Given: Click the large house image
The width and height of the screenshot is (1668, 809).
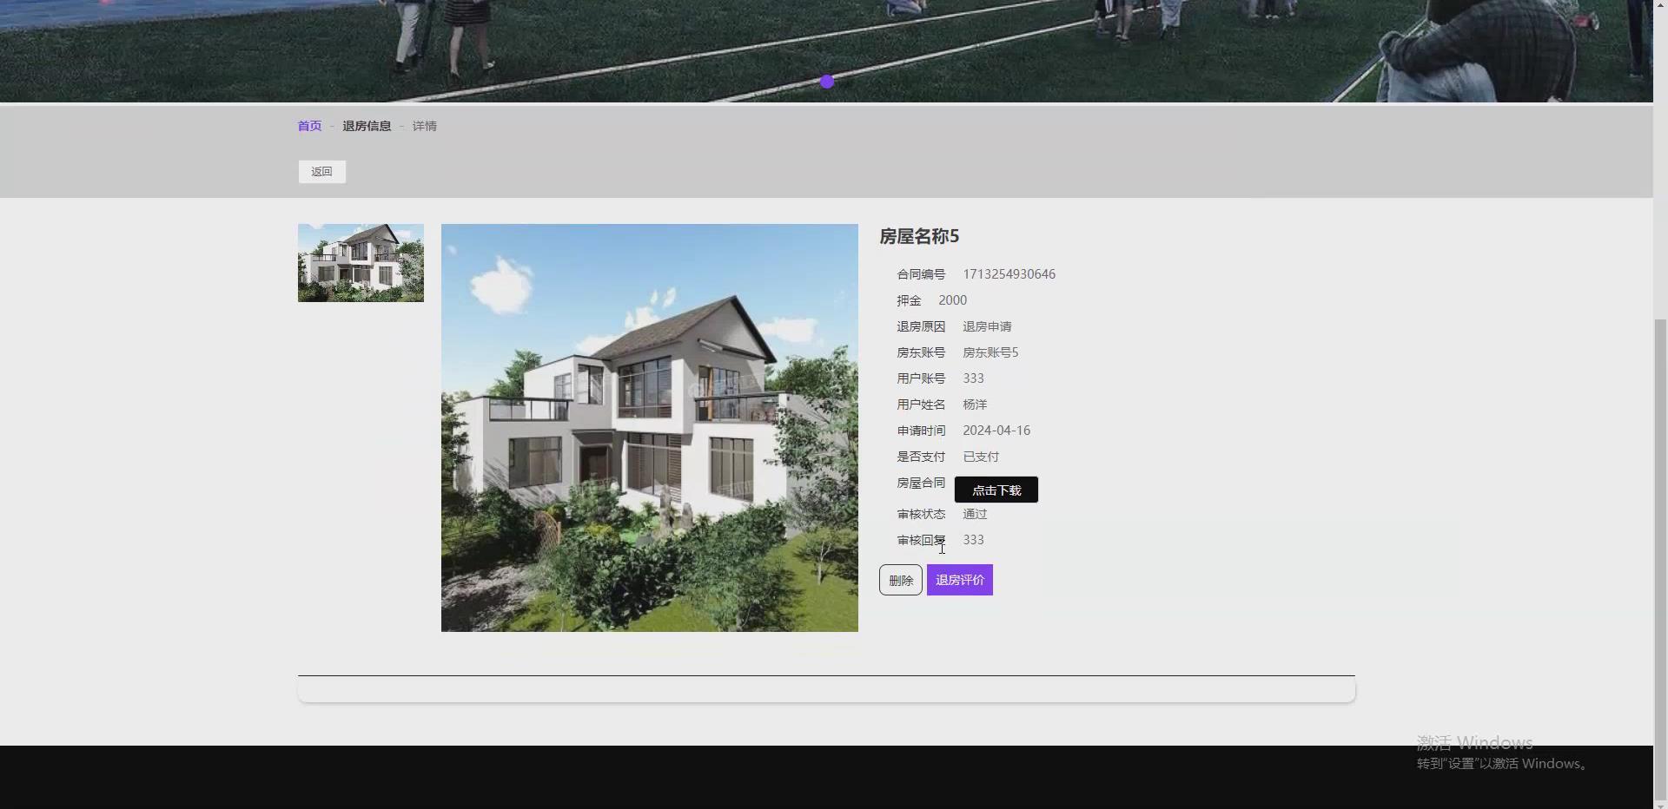Looking at the screenshot, I should pos(649,428).
